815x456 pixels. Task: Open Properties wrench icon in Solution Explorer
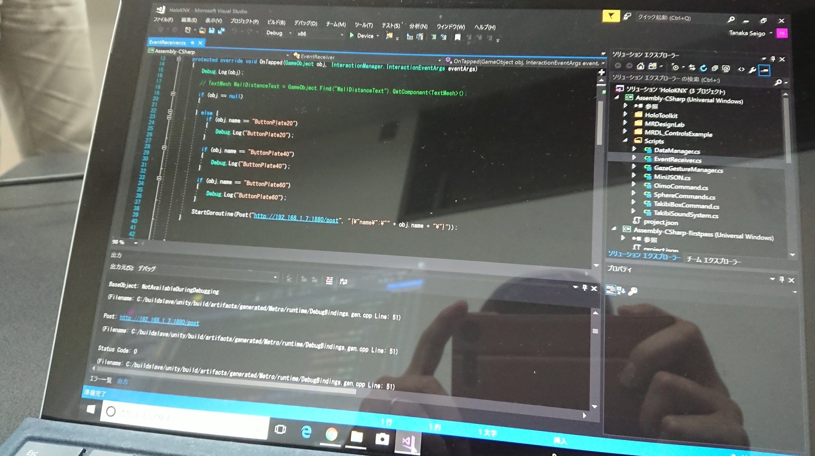point(752,70)
